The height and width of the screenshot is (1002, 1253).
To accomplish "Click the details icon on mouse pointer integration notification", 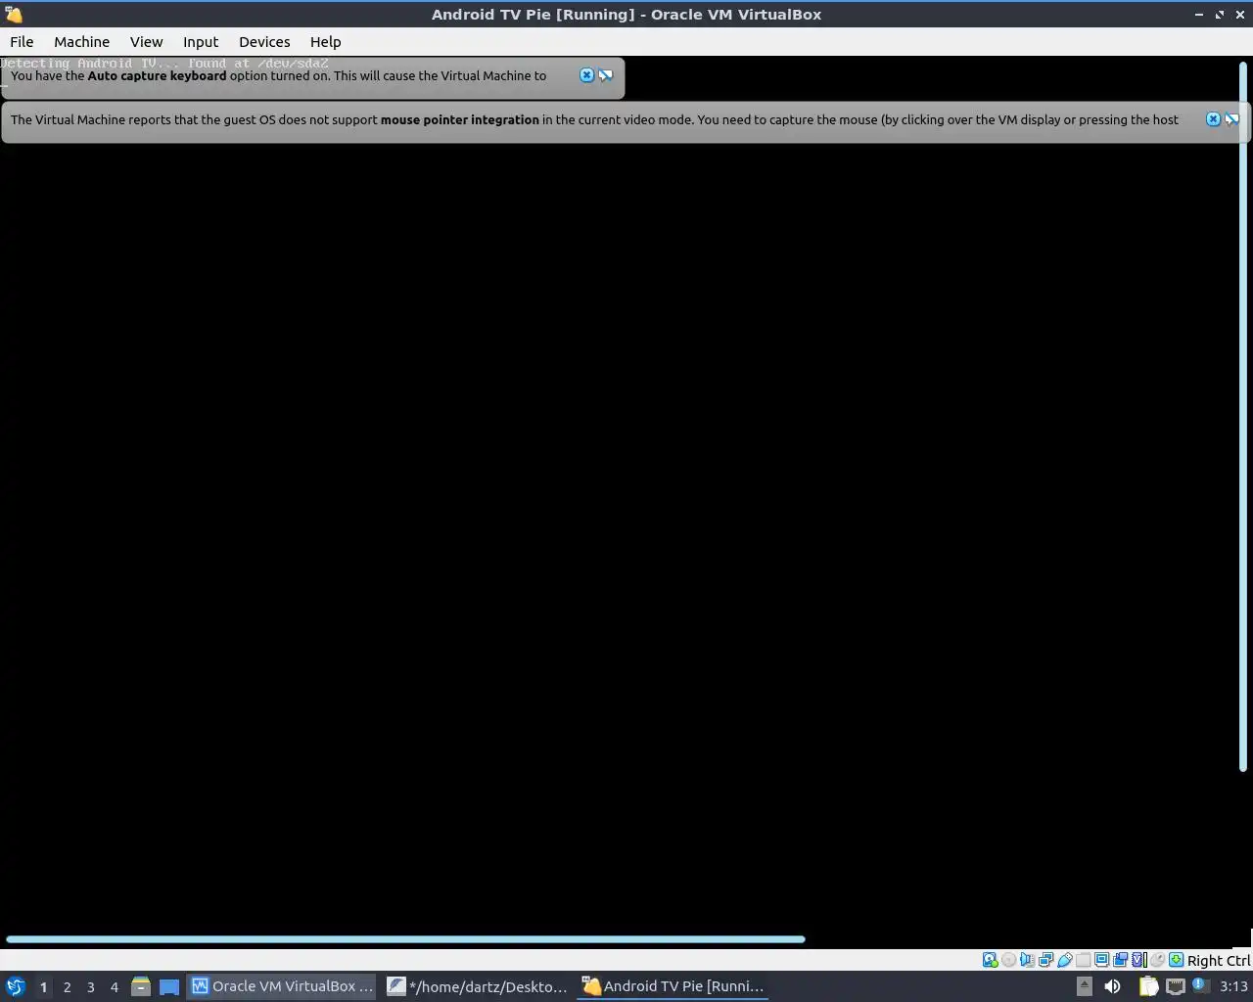I will tap(1232, 119).
